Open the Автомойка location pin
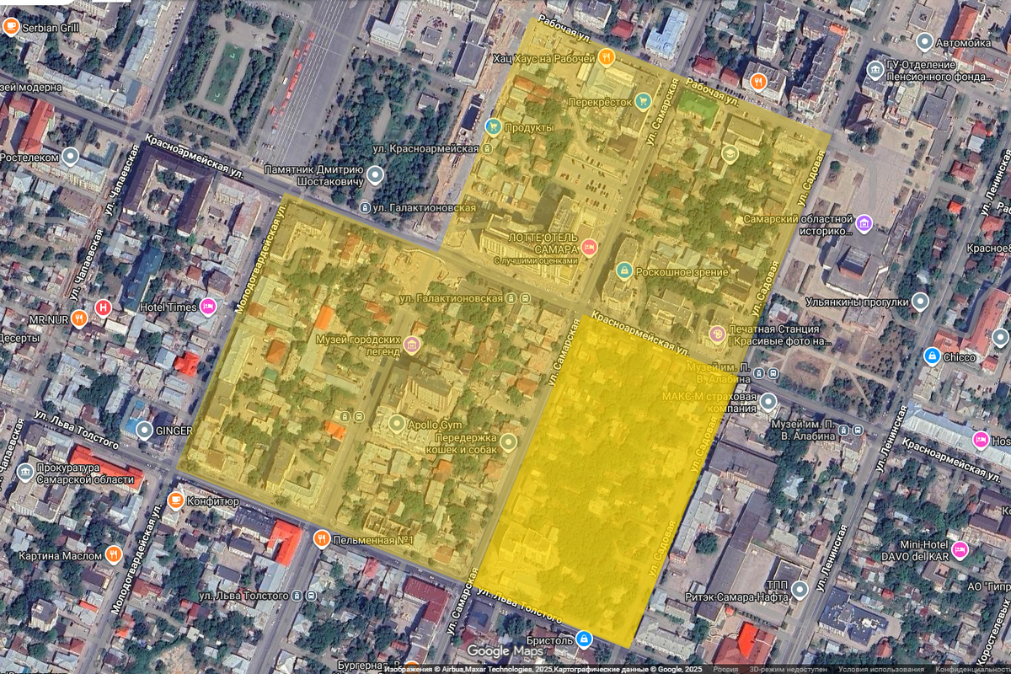 click(925, 41)
